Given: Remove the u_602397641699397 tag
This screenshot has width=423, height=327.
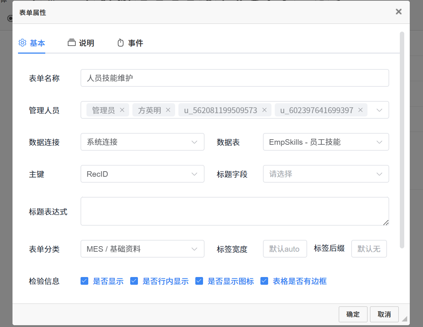Looking at the screenshot, I should point(360,110).
